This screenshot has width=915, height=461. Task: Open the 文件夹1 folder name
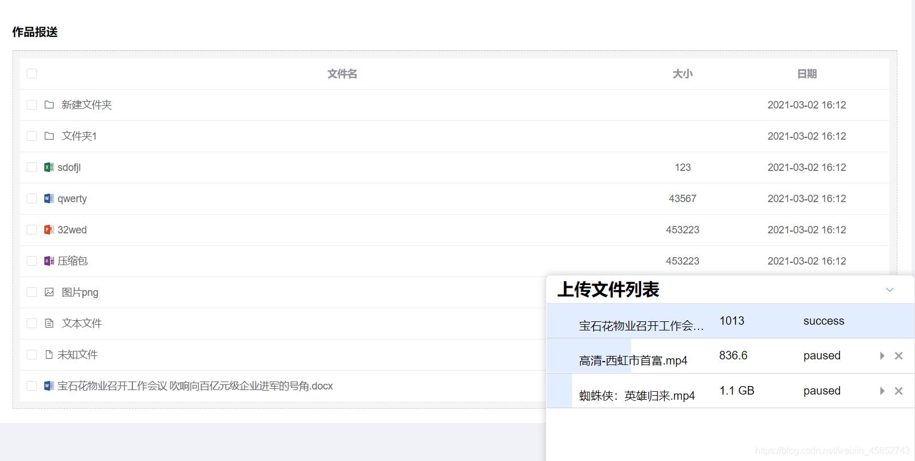click(79, 136)
